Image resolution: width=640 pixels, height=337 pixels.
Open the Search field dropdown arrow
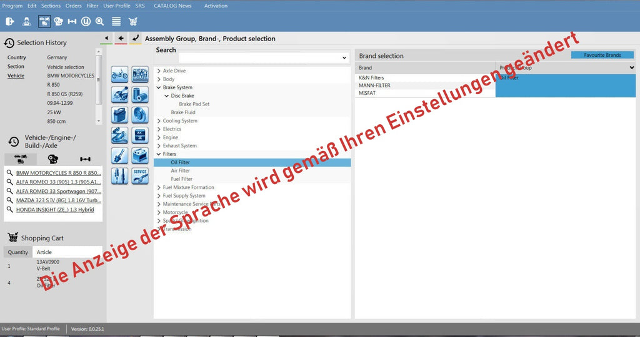344,58
